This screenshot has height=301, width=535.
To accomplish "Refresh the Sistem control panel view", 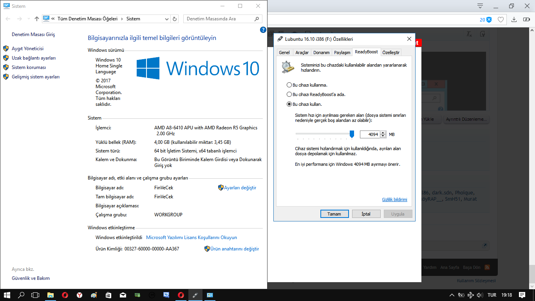I will click(x=175, y=19).
